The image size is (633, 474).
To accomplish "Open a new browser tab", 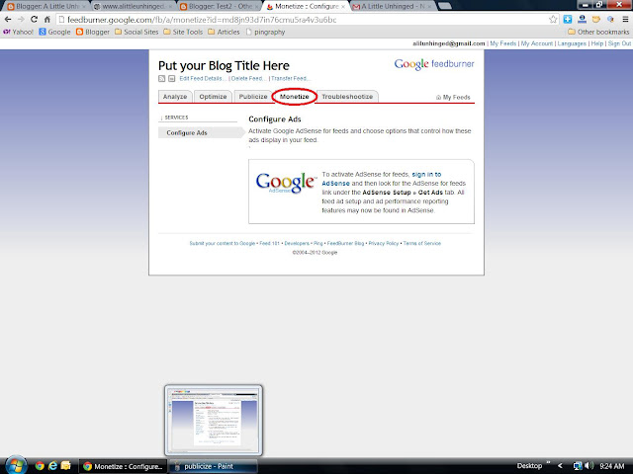I will click(444, 6).
